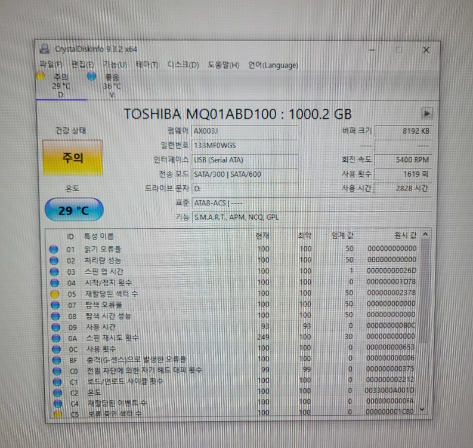Click the blue status dot for 02 처리량 성능
This screenshot has width=473, height=448.
54,260
